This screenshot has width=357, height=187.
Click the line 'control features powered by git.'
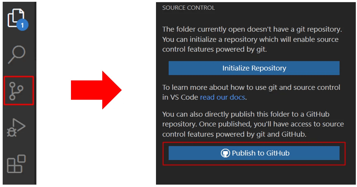[x=214, y=49]
